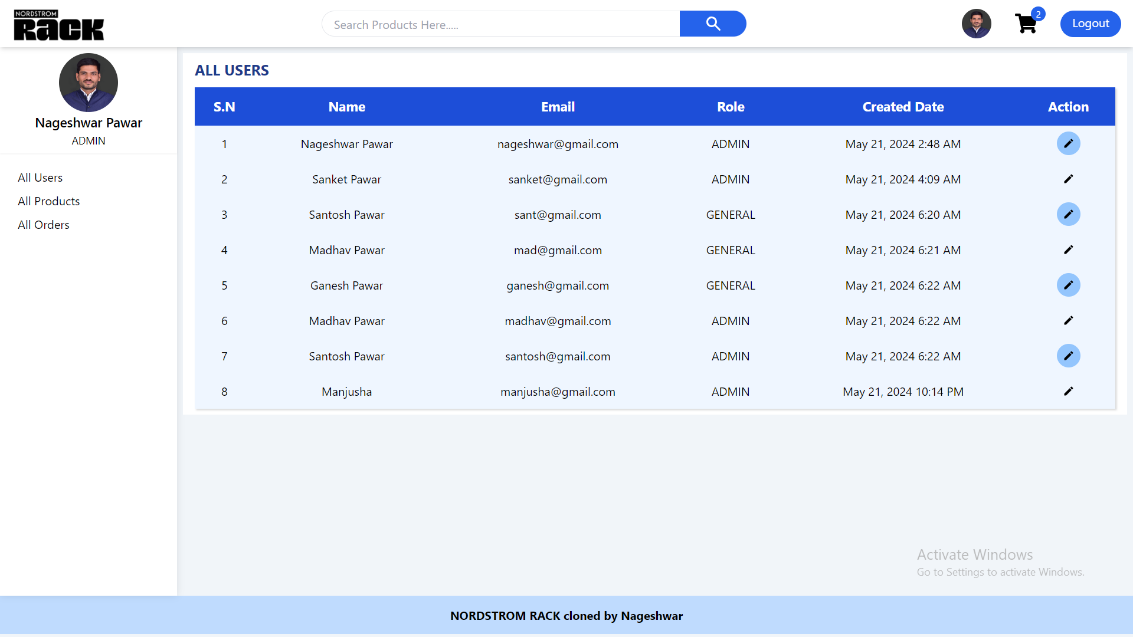Focus the Search Products Here field
This screenshot has width=1133, height=637.
click(x=501, y=24)
